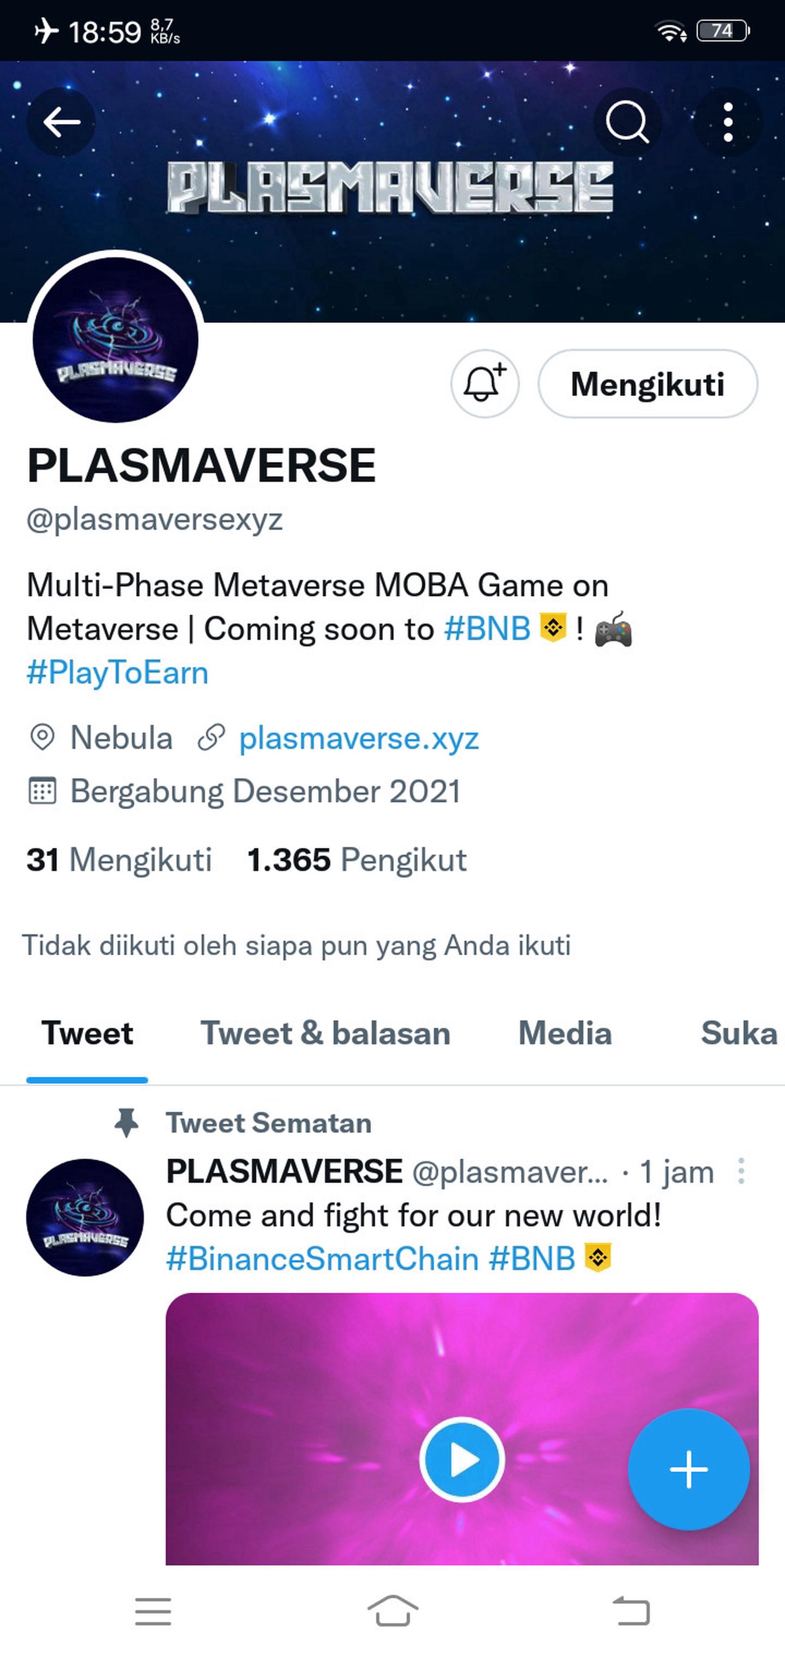This screenshot has height=1657, width=785.
Task: Open #BinanceSmartChain hashtag in pinned tweet
Action: (322, 1258)
